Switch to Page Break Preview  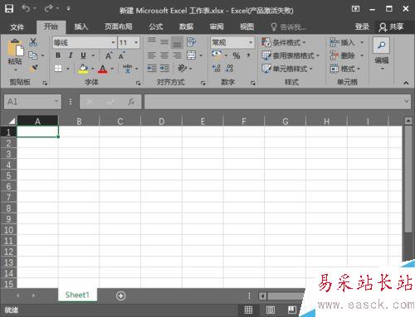click(292, 310)
